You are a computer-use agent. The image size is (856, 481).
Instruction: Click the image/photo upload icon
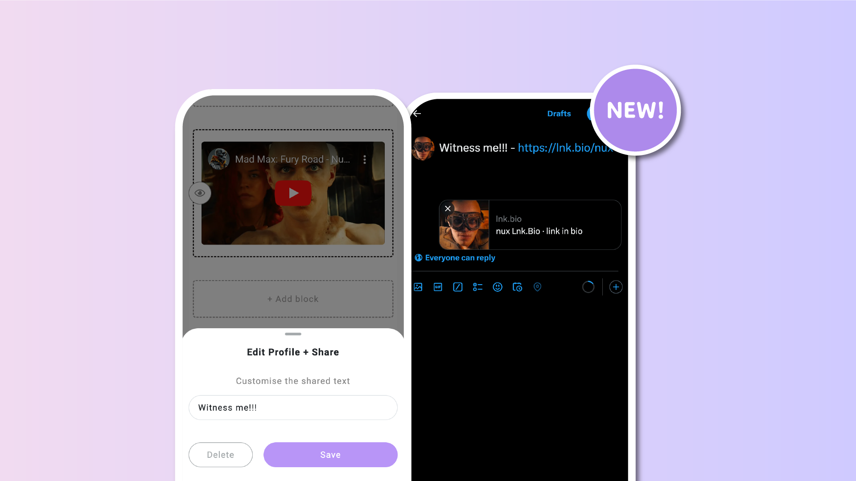click(x=418, y=287)
